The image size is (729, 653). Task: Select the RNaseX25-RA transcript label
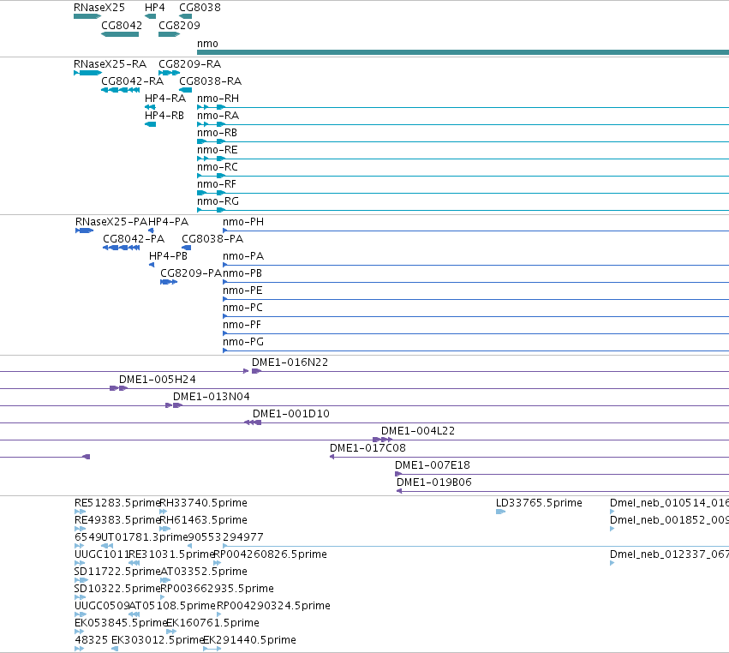coord(111,64)
